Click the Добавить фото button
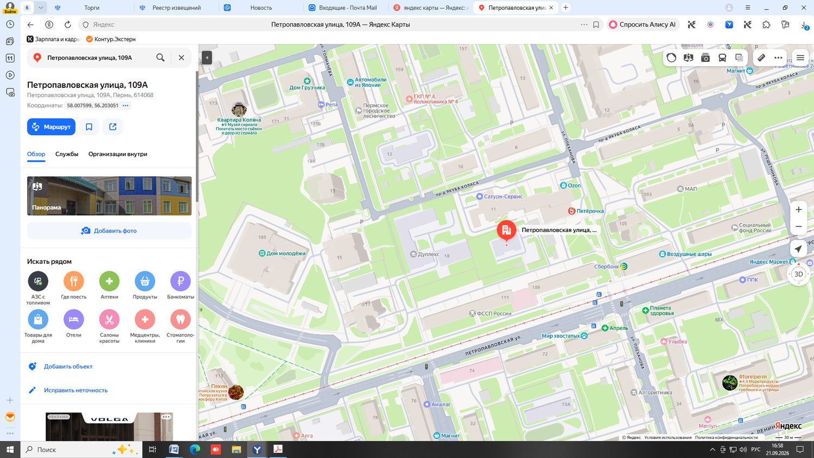The image size is (814, 458). 109,231
